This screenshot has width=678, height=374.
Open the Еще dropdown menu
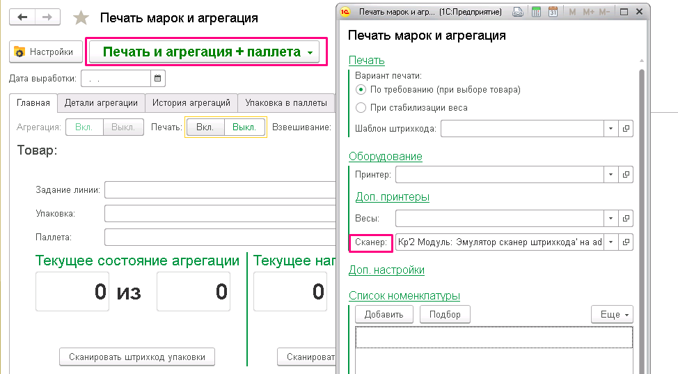(x=612, y=314)
